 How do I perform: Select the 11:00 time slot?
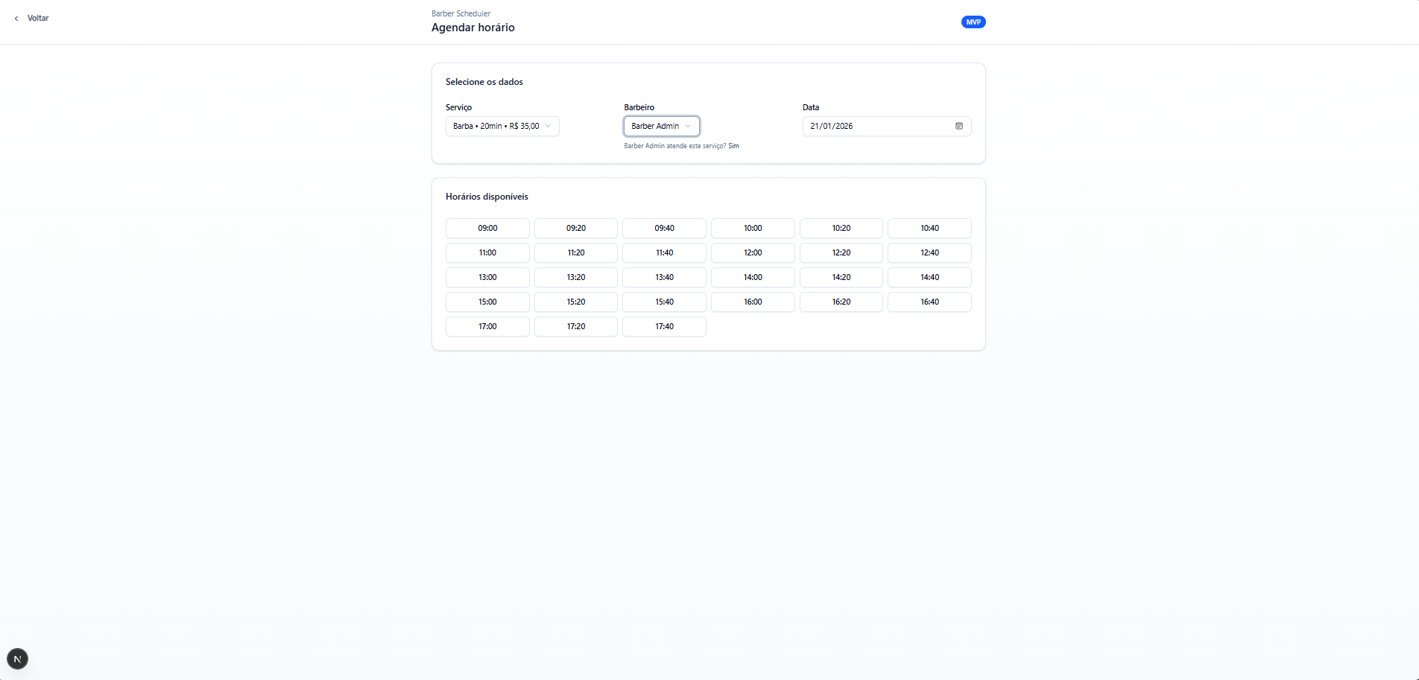487,252
